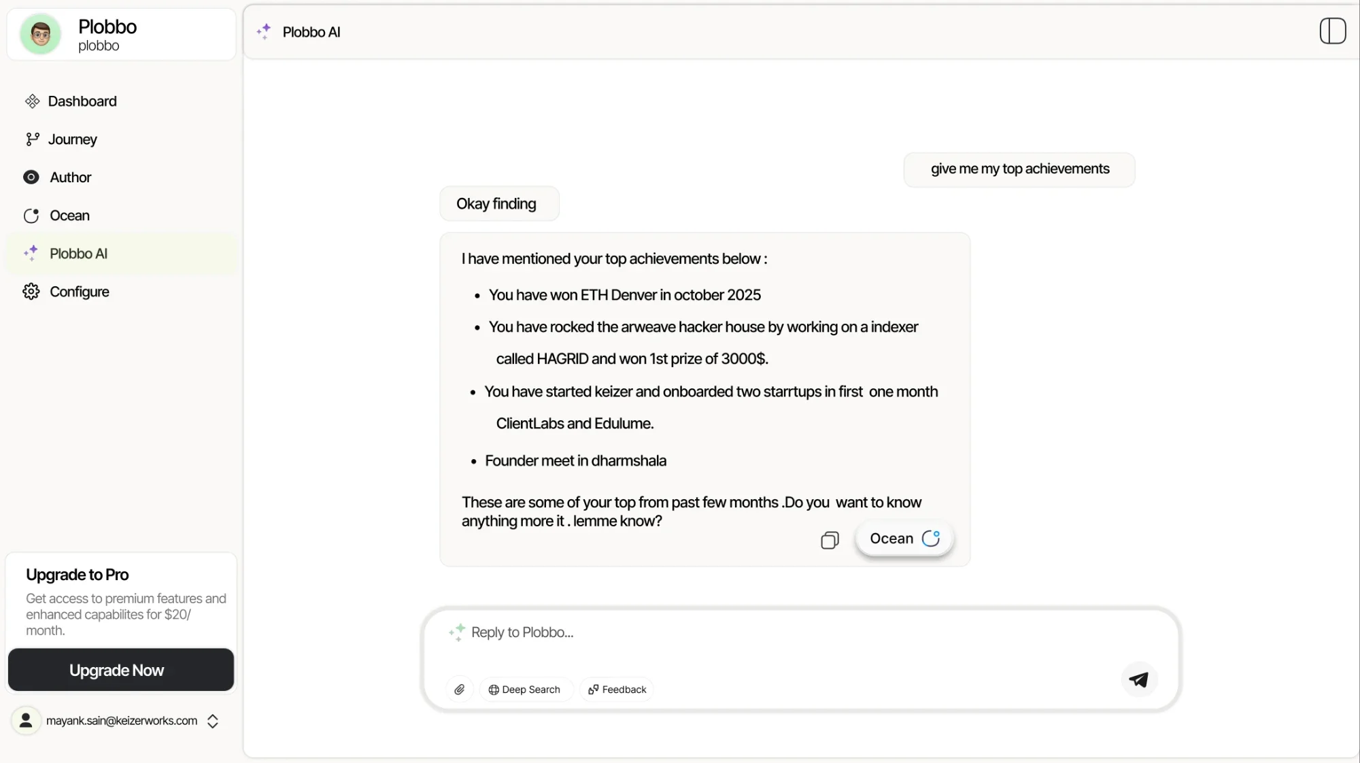Click the Ocean sidebar ring icon
Screen dimensions: 1360x763
[31, 216]
